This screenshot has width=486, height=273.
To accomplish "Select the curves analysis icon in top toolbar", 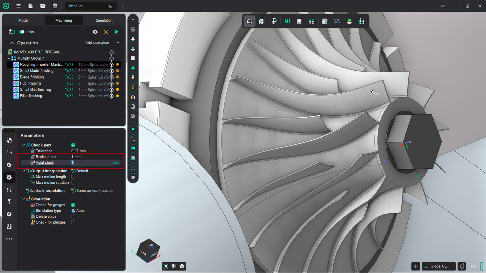I will pyautogui.click(x=337, y=21).
